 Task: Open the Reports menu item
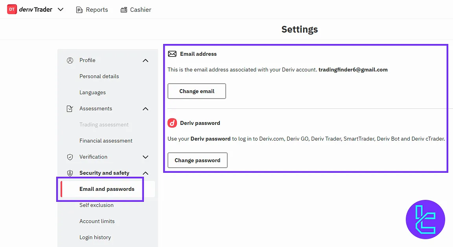[97, 10]
